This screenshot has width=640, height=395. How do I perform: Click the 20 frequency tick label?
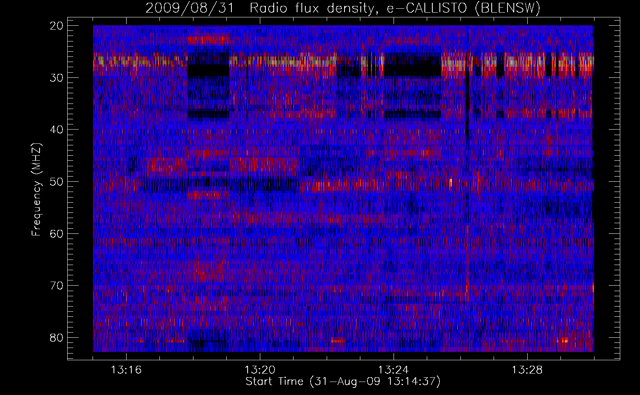pos(57,26)
